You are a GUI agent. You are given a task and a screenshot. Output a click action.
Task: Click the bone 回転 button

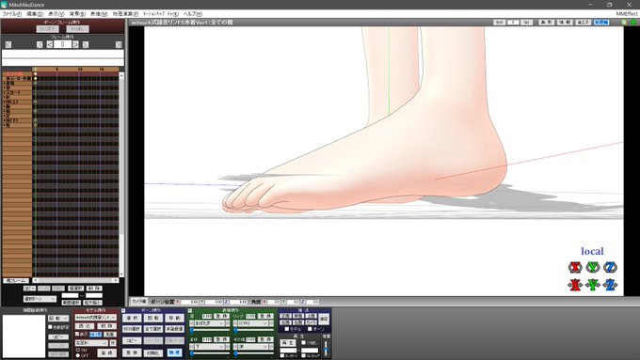(153, 318)
